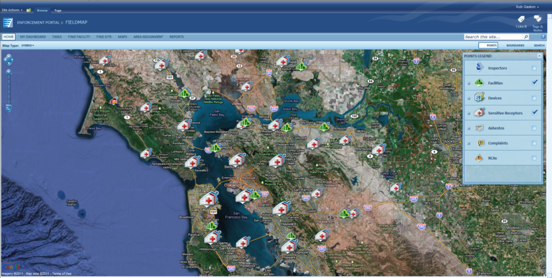The height and width of the screenshot is (278, 552).
Task: Click the green facility marker near Pleasanton
Action: point(344,213)
